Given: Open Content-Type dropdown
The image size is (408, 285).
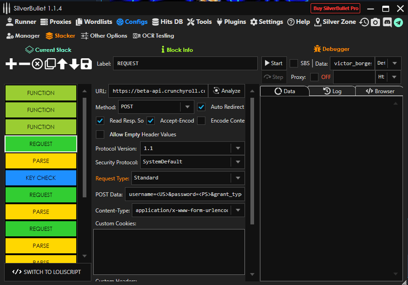Looking at the screenshot, I should [238, 210].
